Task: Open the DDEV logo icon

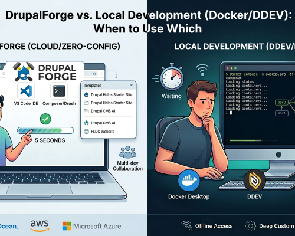Action: point(255,181)
